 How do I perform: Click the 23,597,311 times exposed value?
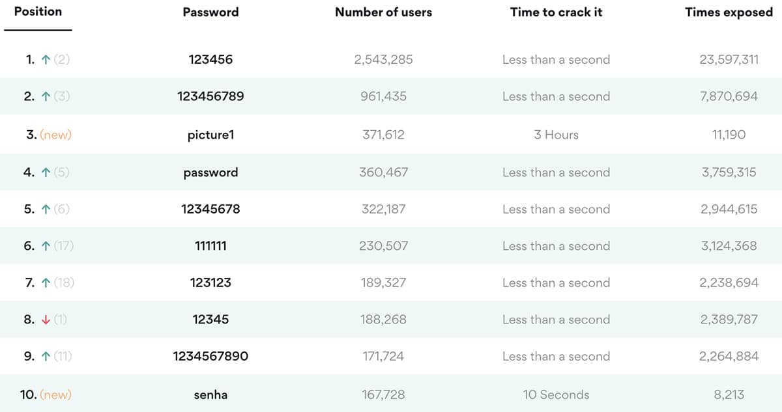pyautogui.click(x=729, y=60)
